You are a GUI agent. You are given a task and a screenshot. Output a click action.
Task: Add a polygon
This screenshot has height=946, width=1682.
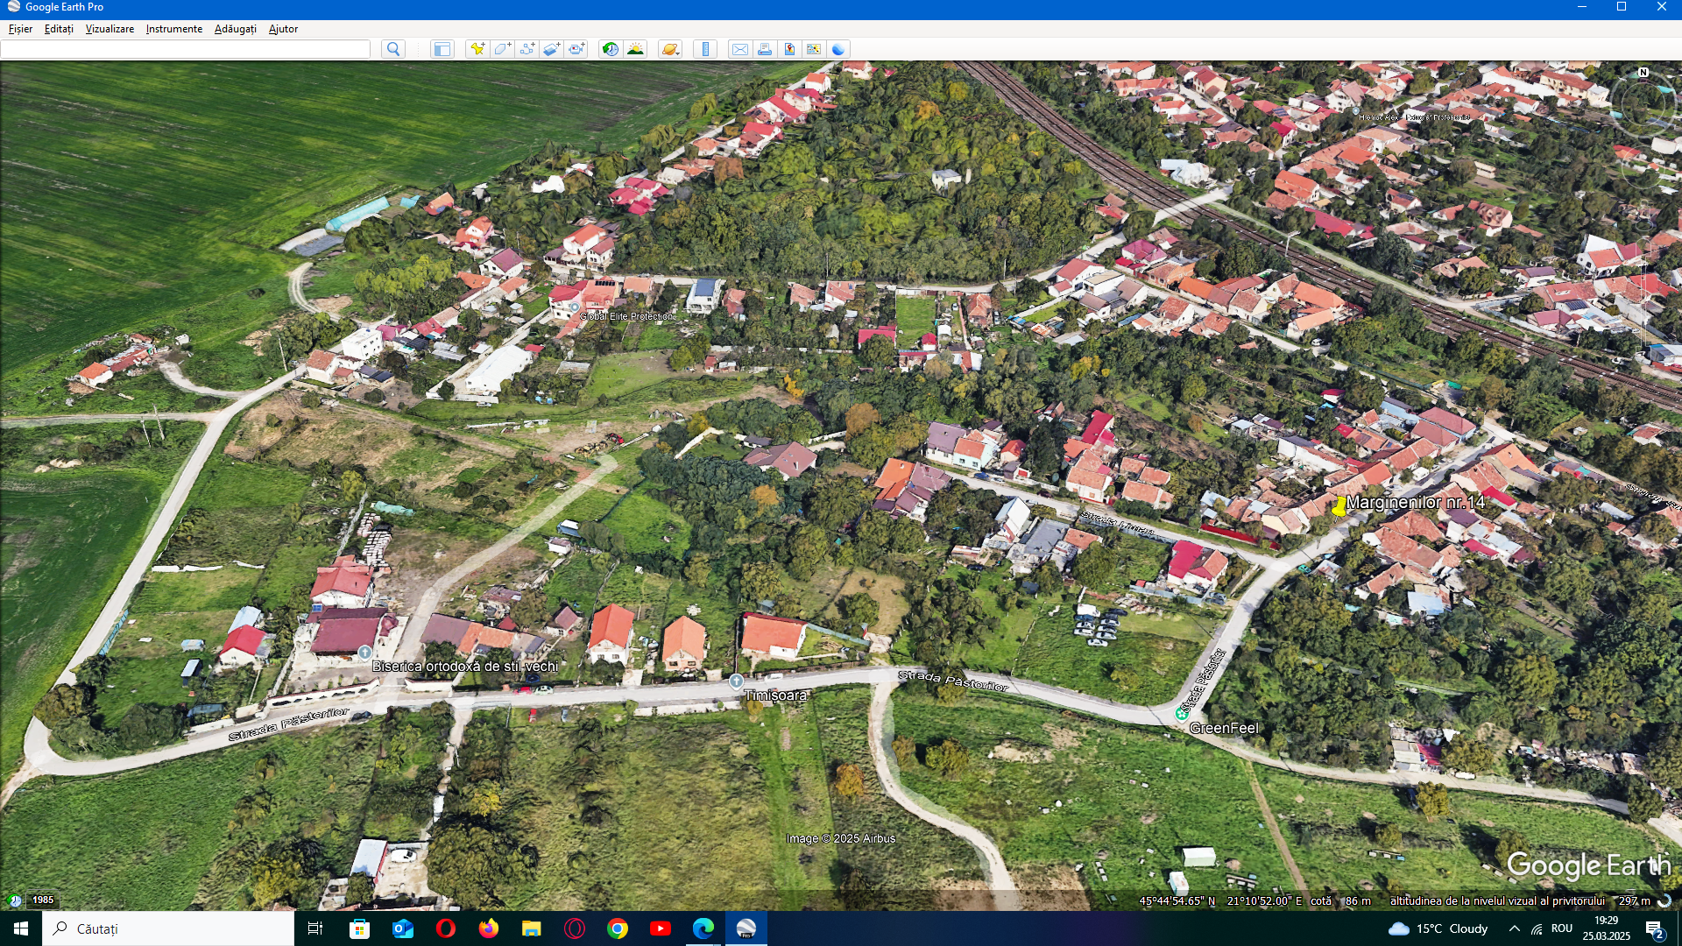click(502, 49)
